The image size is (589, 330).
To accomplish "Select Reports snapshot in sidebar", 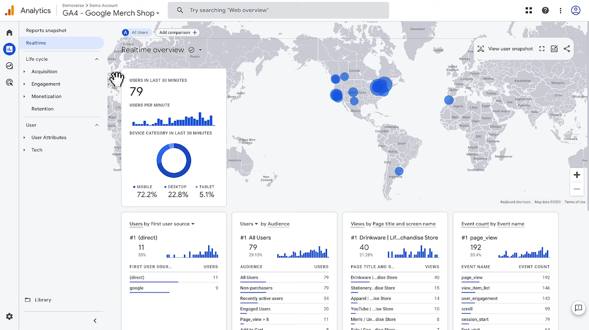I will tap(46, 31).
